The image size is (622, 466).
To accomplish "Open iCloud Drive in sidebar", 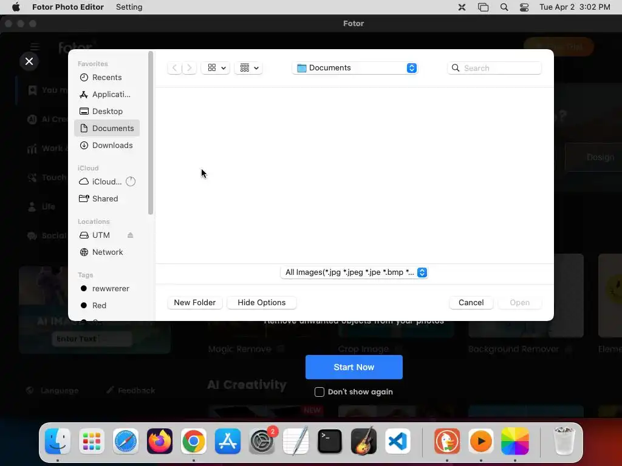I will click(x=106, y=181).
